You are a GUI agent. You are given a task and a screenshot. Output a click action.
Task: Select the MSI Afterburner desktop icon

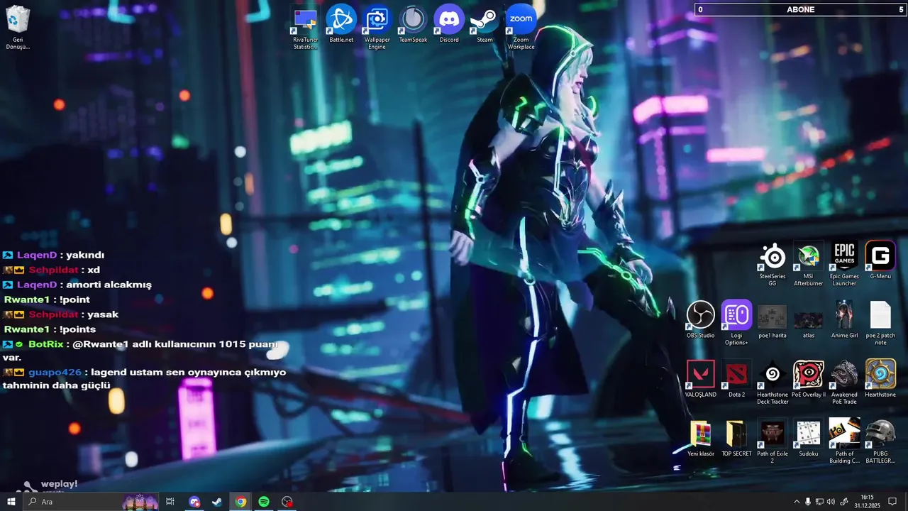[808, 264]
